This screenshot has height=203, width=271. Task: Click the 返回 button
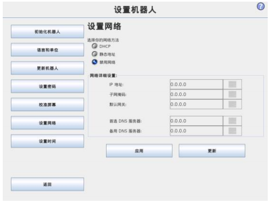48,184
